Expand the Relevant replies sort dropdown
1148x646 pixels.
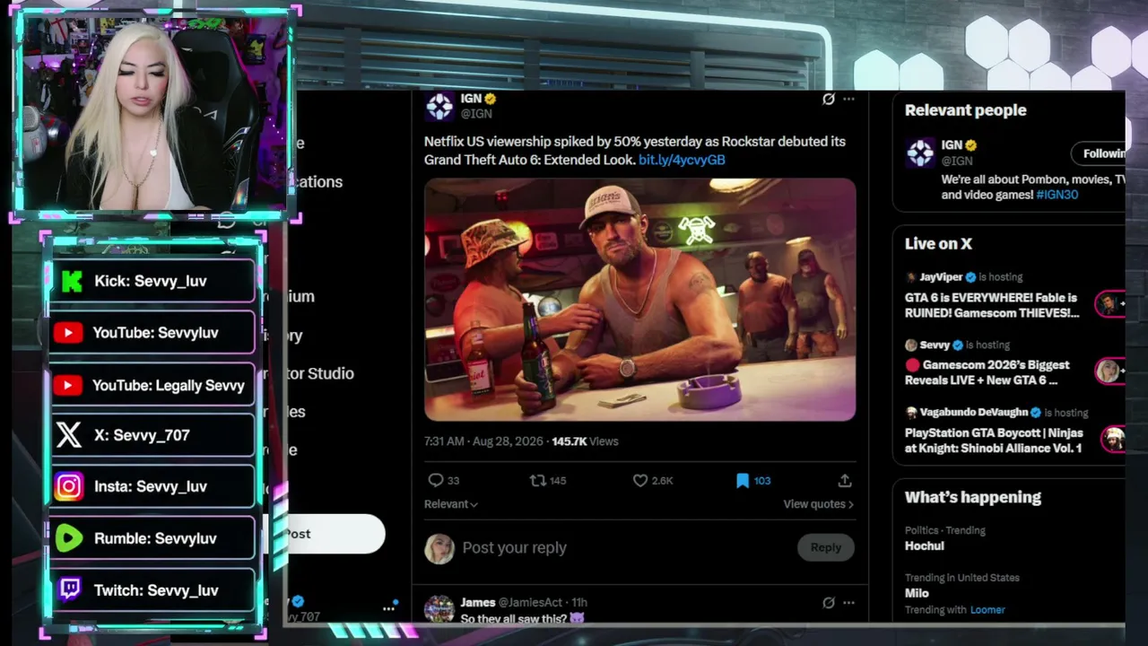point(451,504)
